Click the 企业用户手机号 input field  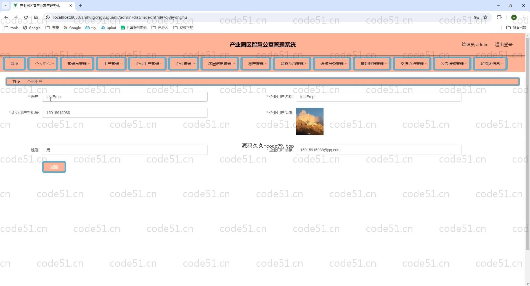pos(124,113)
